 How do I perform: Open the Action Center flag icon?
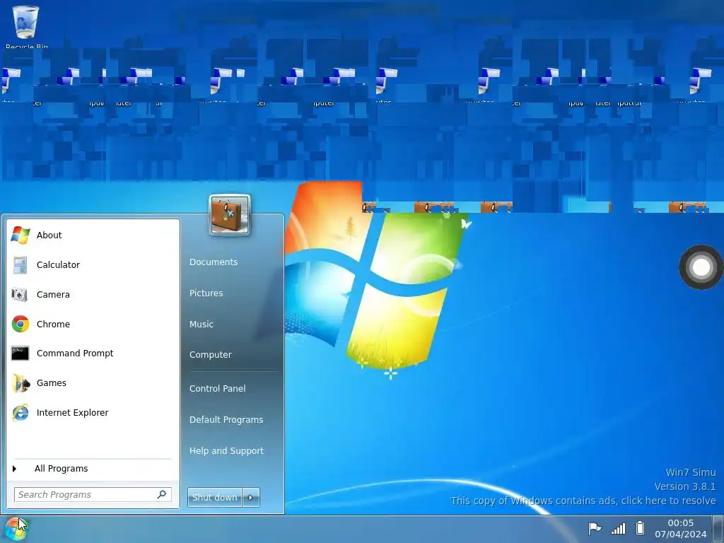[x=595, y=527]
